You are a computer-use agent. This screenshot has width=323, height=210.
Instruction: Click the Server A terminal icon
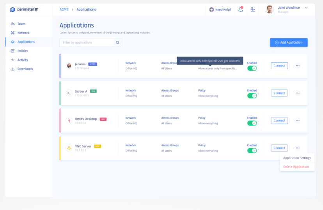click(69, 93)
